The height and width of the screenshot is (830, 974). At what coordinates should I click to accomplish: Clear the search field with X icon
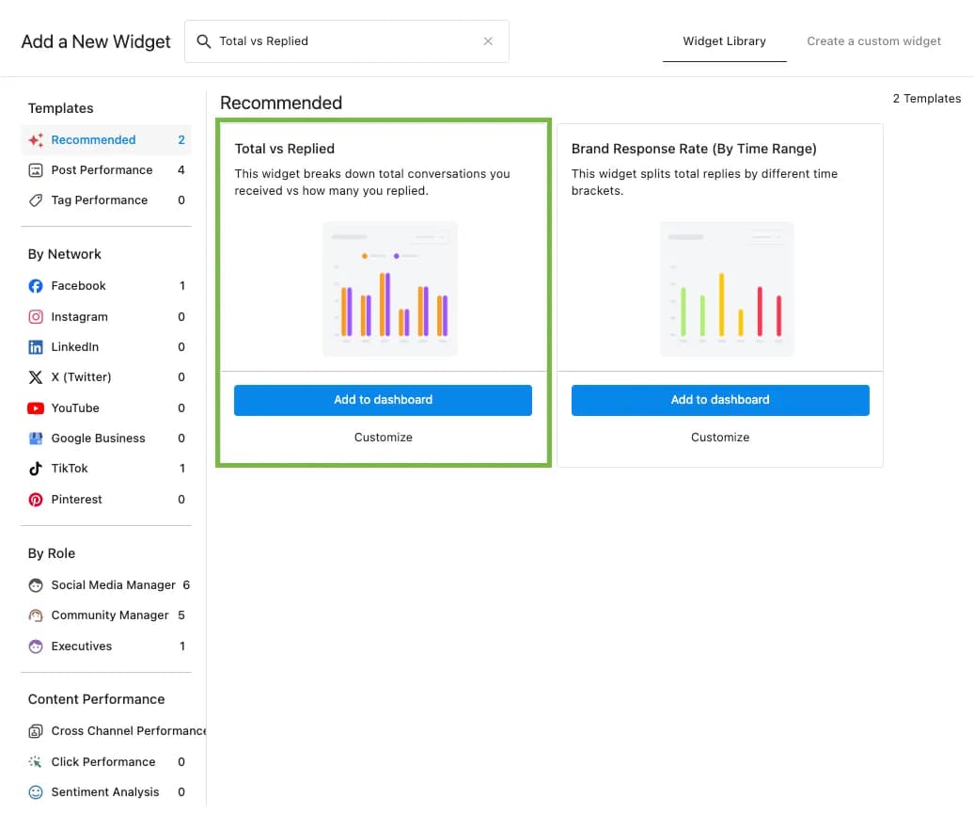[488, 41]
